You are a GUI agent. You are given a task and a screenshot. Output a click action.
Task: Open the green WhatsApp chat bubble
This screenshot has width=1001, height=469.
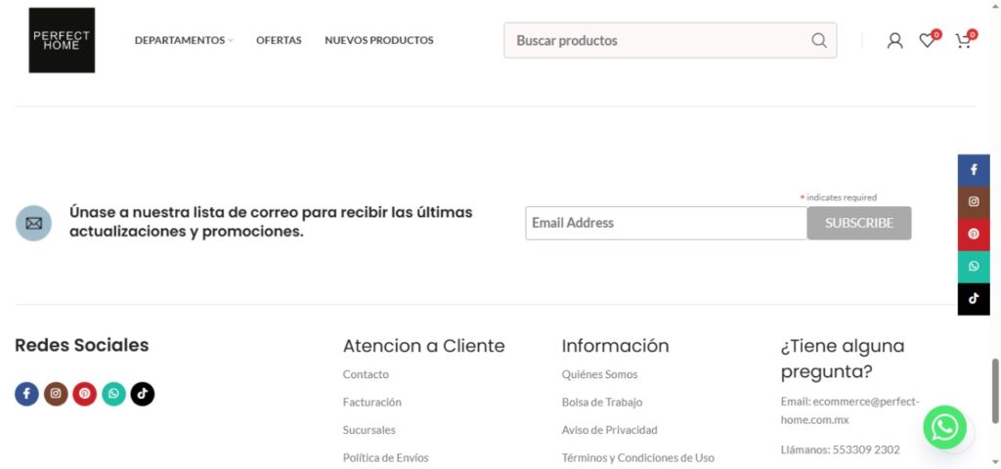click(x=945, y=427)
